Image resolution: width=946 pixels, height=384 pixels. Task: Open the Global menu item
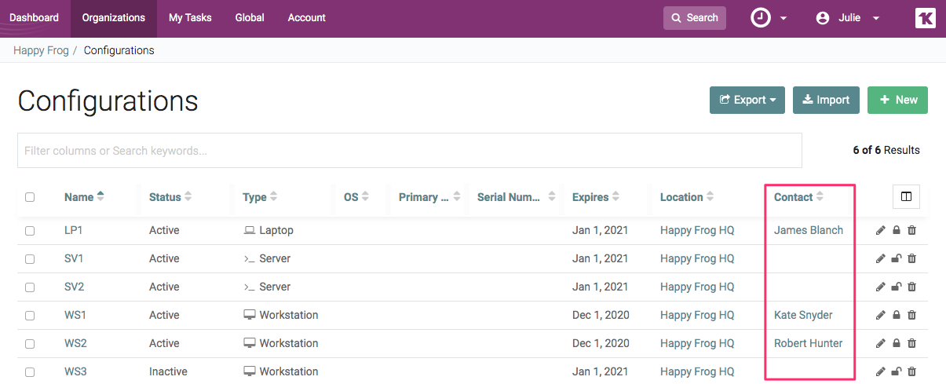point(250,18)
